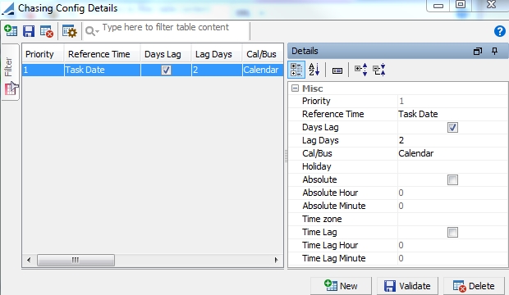Select the Lag Days cell showing 2

click(217, 70)
